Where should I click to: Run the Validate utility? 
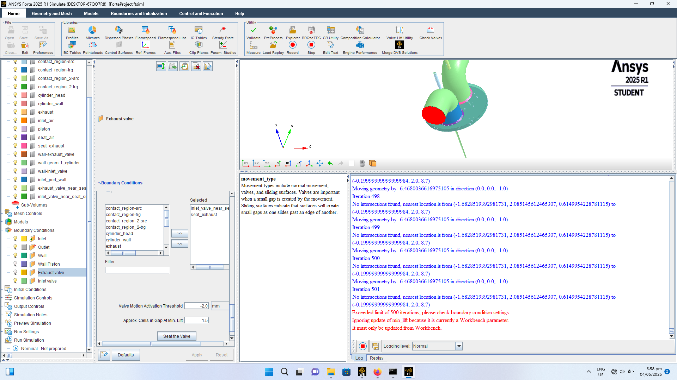click(253, 32)
